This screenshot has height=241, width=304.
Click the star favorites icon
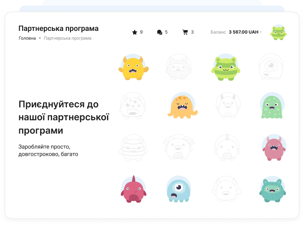pyautogui.click(x=134, y=32)
